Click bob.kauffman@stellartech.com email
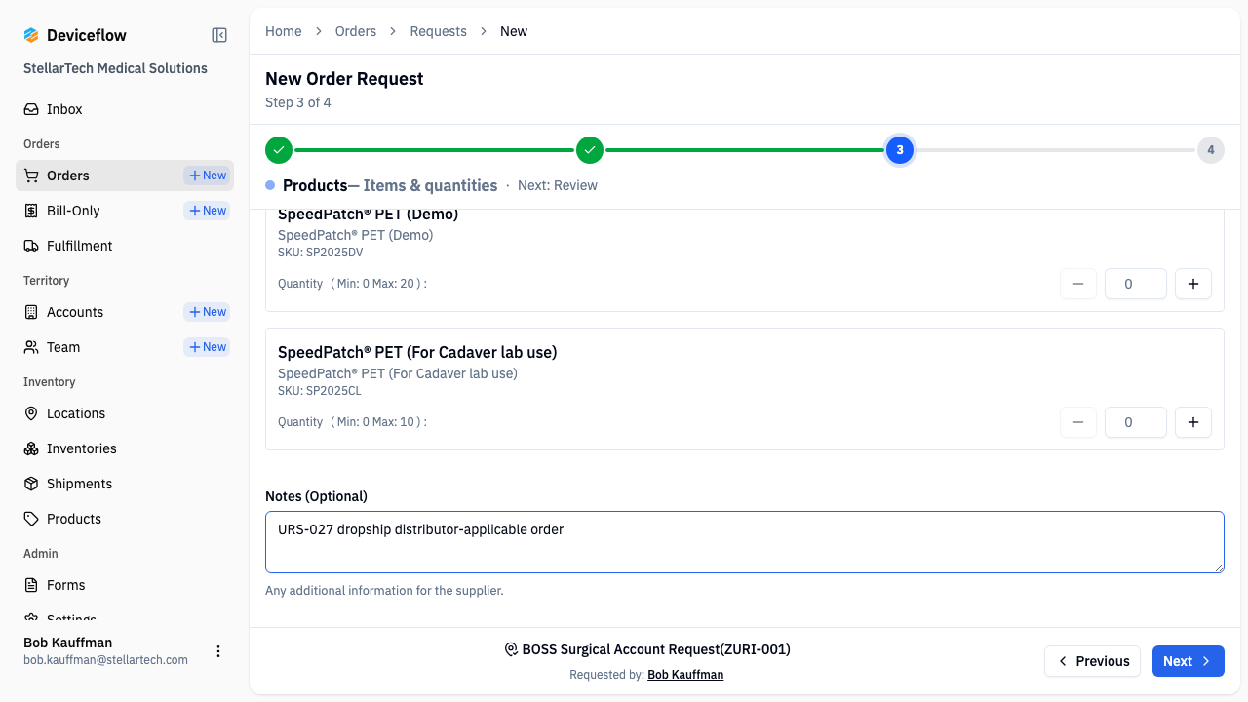The image size is (1248, 702). tap(105, 660)
